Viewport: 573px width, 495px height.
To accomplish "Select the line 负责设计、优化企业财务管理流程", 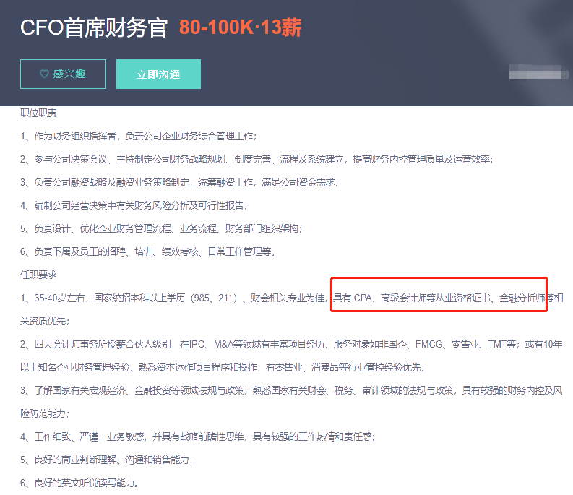I will [161, 228].
